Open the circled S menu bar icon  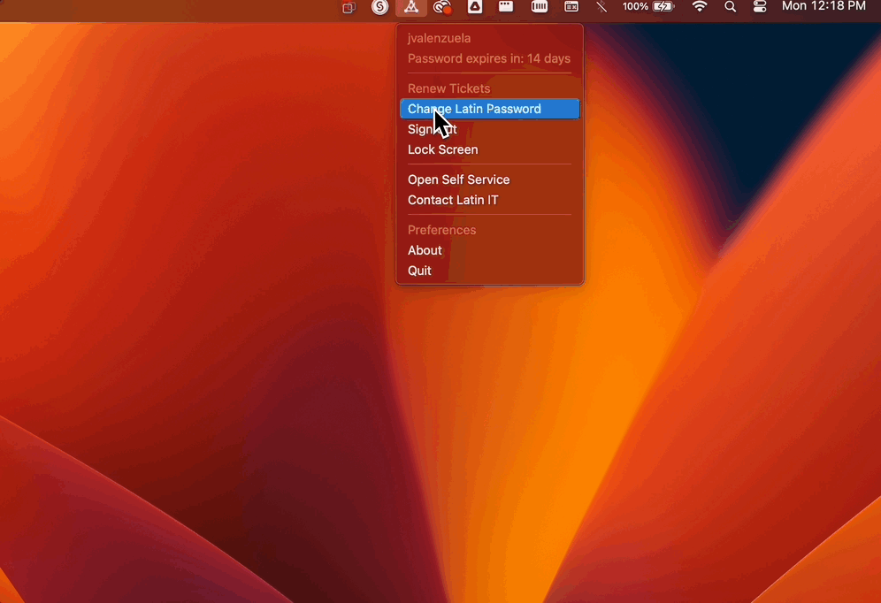(x=379, y=7)
